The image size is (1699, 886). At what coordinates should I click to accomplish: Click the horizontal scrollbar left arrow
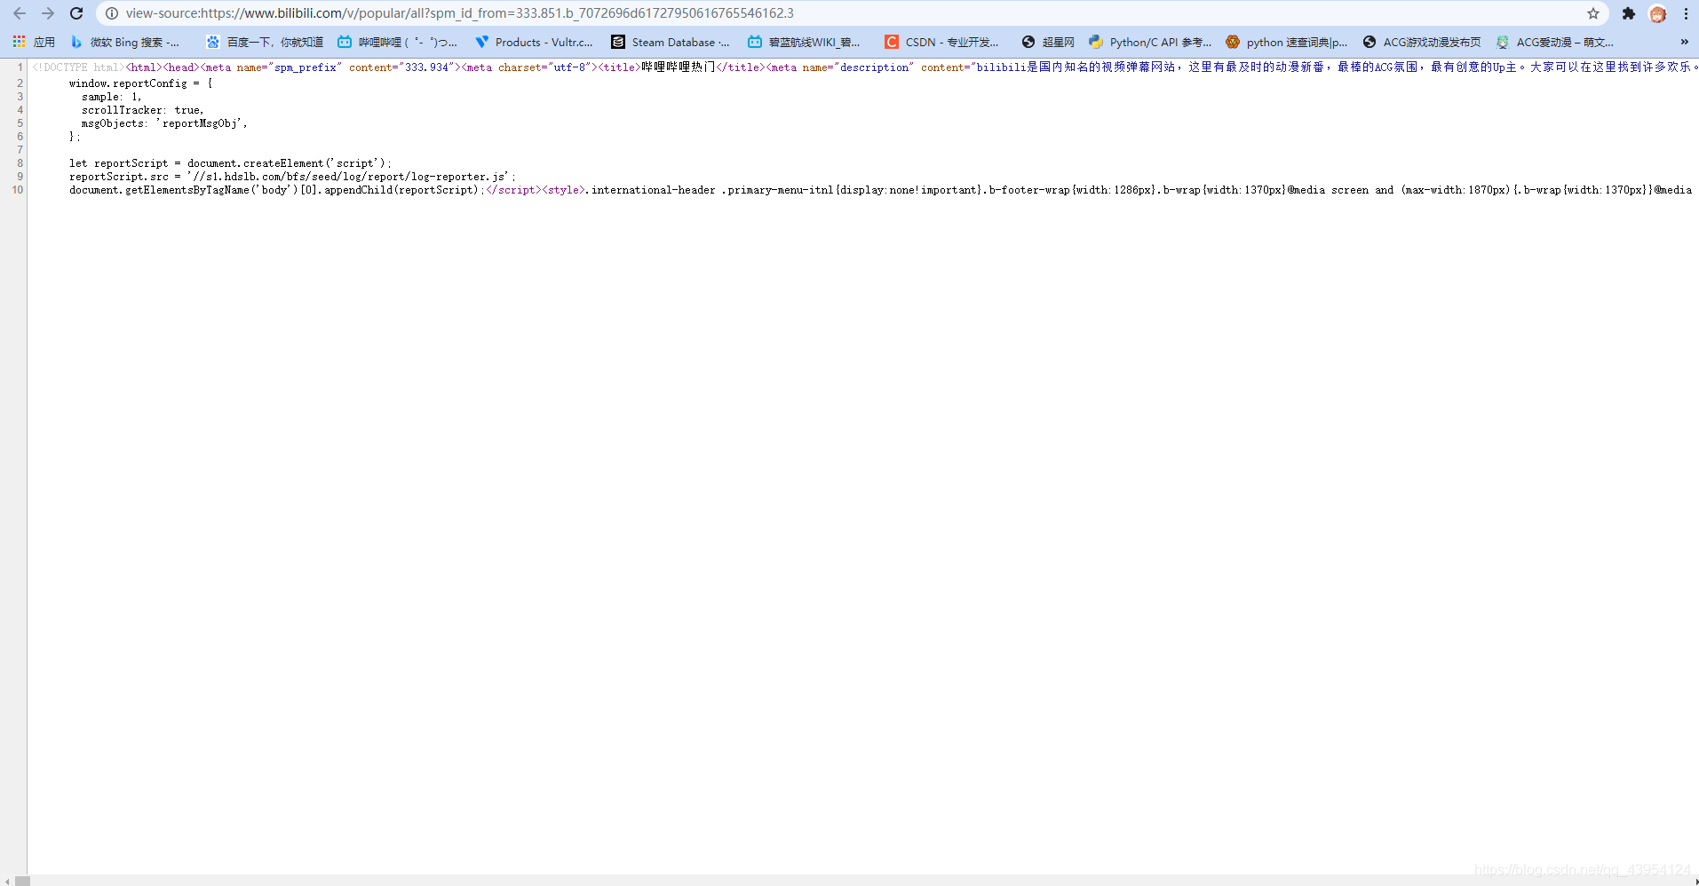7,881
